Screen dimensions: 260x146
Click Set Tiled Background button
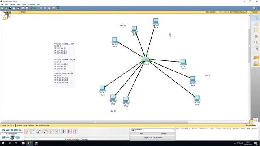pyautogui.click(x=238, y=12)
